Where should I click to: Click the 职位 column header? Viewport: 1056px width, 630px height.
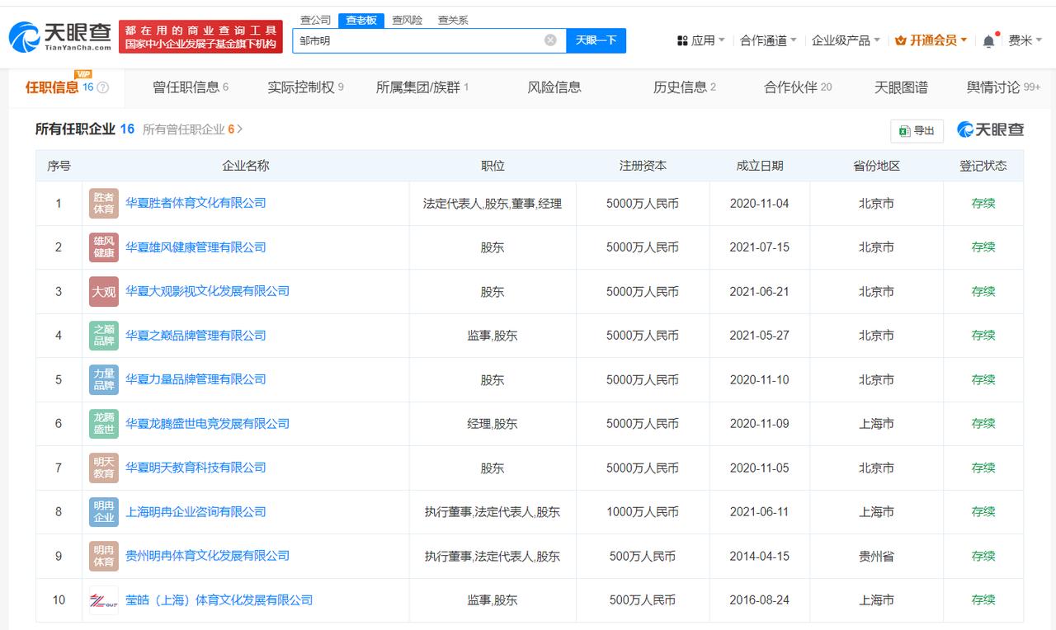493,166
